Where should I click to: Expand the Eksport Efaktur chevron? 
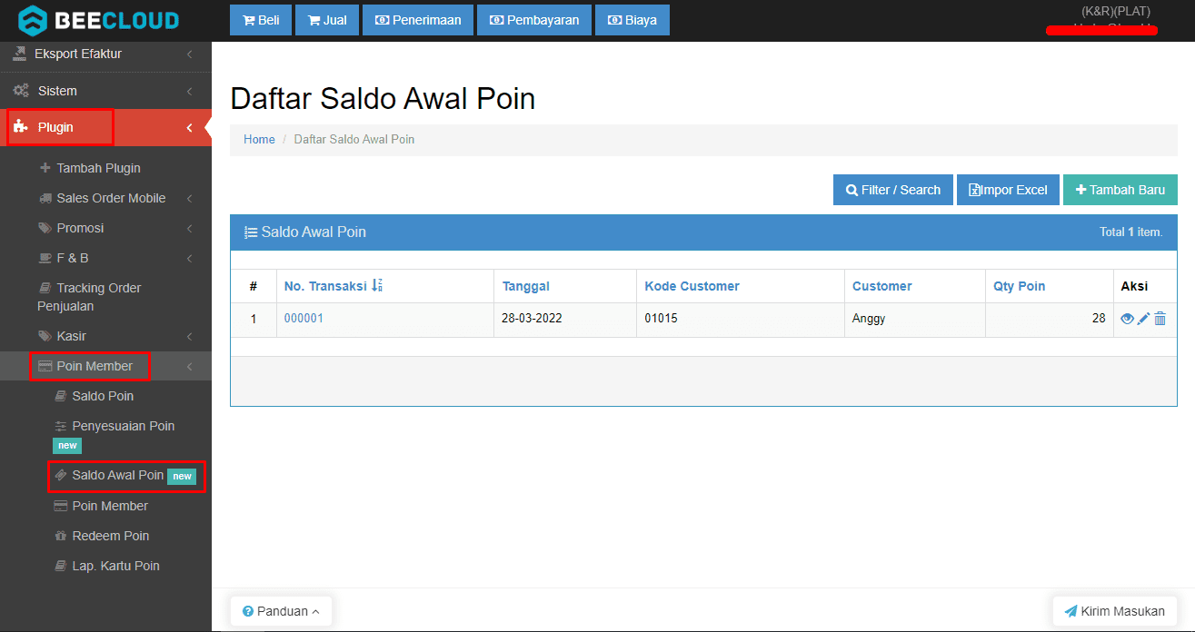click(x=189, y=54)
